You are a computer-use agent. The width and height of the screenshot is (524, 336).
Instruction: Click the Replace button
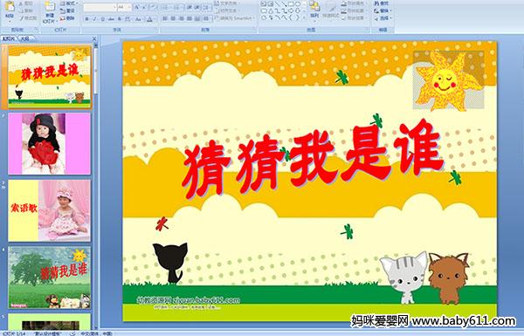tap(383, 10)
